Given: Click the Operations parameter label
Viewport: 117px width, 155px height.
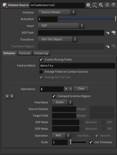Looking at the screenshot, I should [28, 89].
